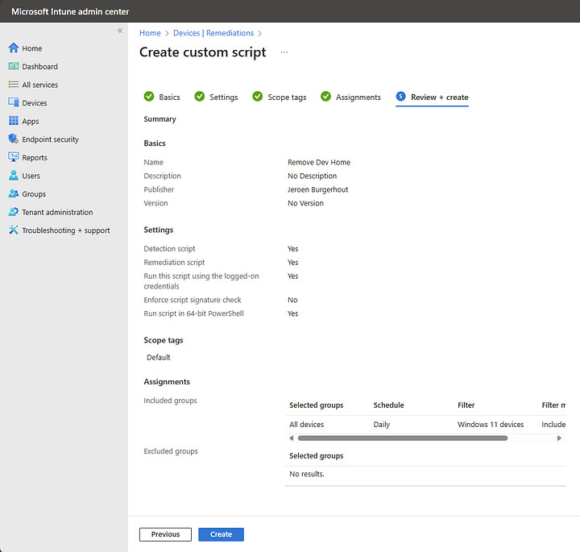Click the No Version value
The width and height of the screenshot is (580, 552).
(x=305, y=203)
